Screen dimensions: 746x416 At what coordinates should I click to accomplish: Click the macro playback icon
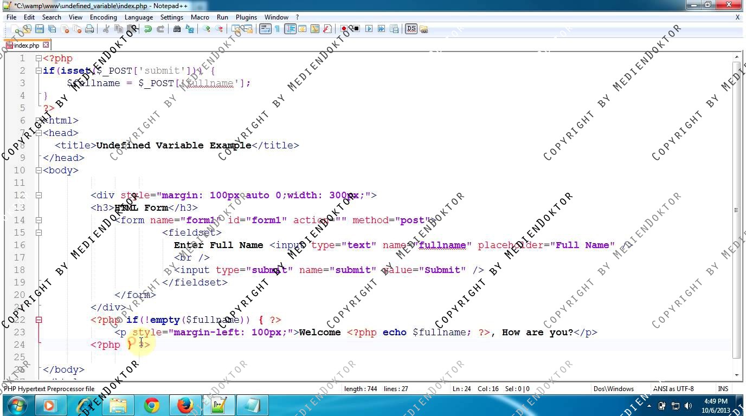369,29
